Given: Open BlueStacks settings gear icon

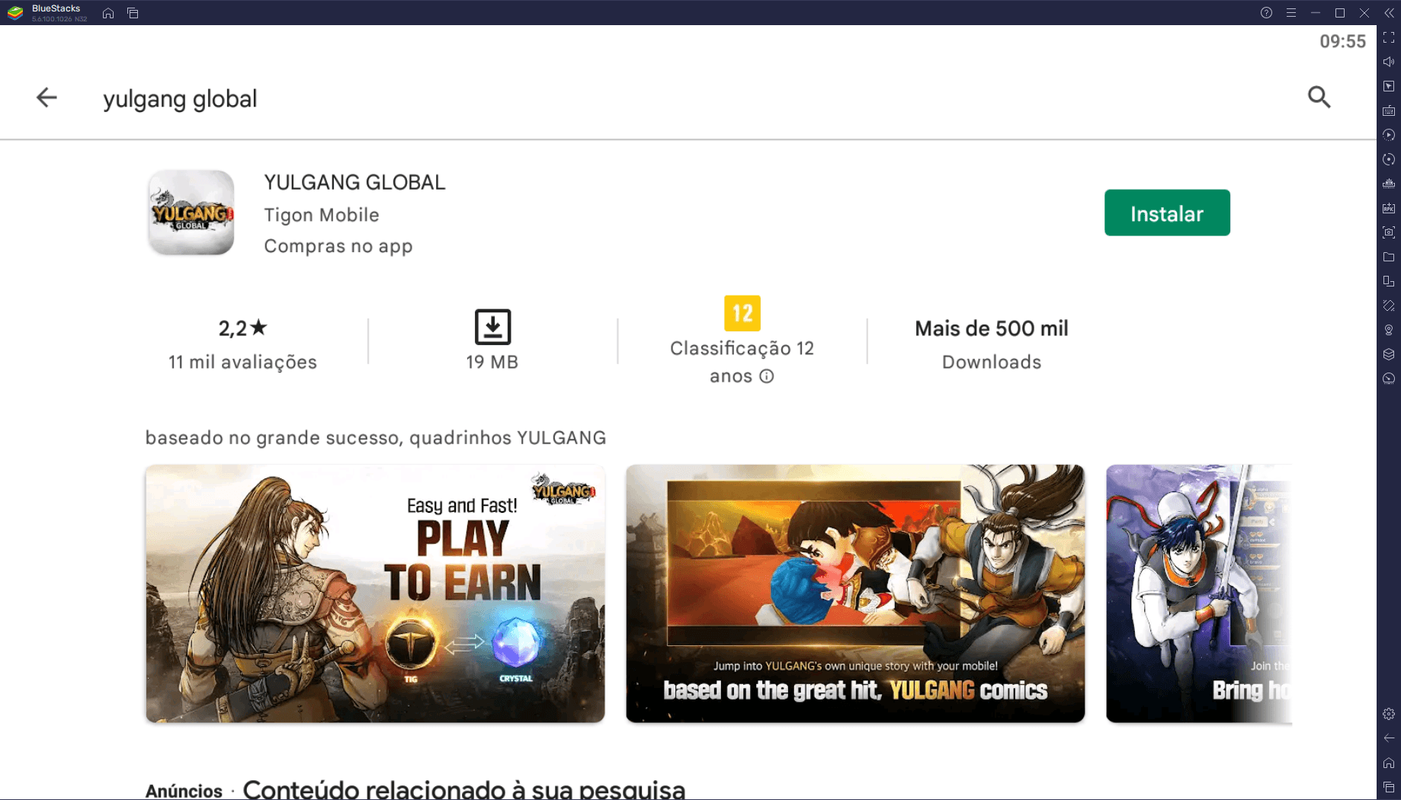Looking at the screenshot, I should [x=1389, y=714].
